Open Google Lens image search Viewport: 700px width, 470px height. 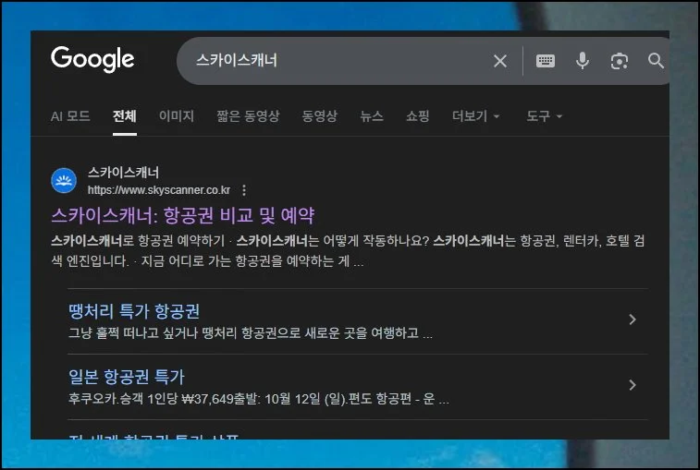pyautogui.click(x=619, y=61)
